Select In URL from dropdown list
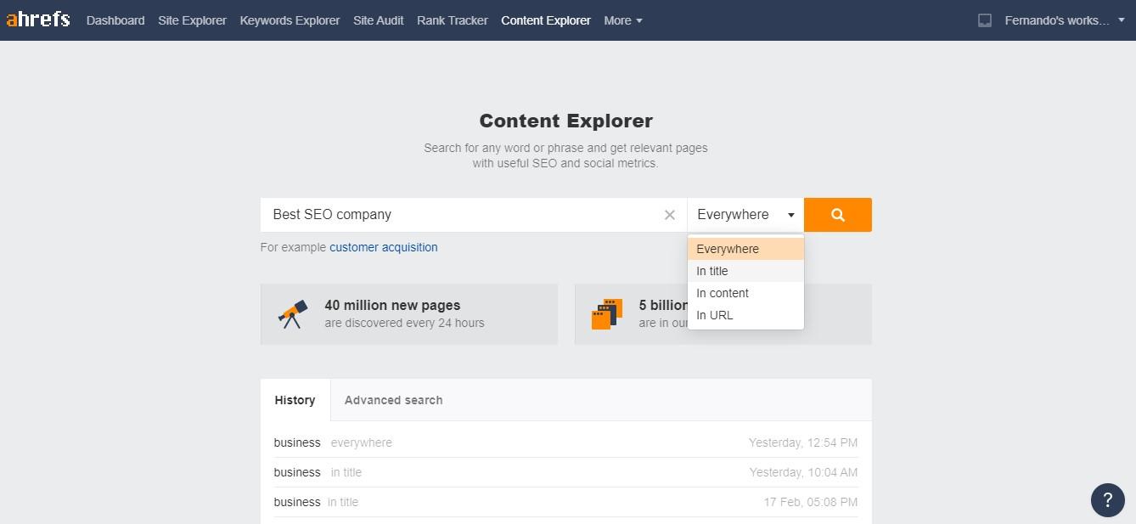 coord(715,315)
